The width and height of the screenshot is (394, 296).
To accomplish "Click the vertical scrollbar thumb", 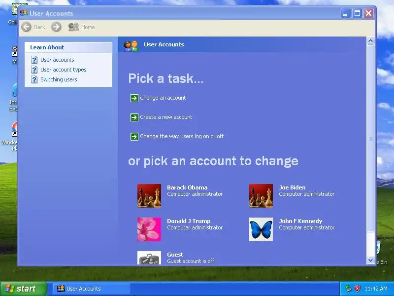I will [x=370, y=138].
